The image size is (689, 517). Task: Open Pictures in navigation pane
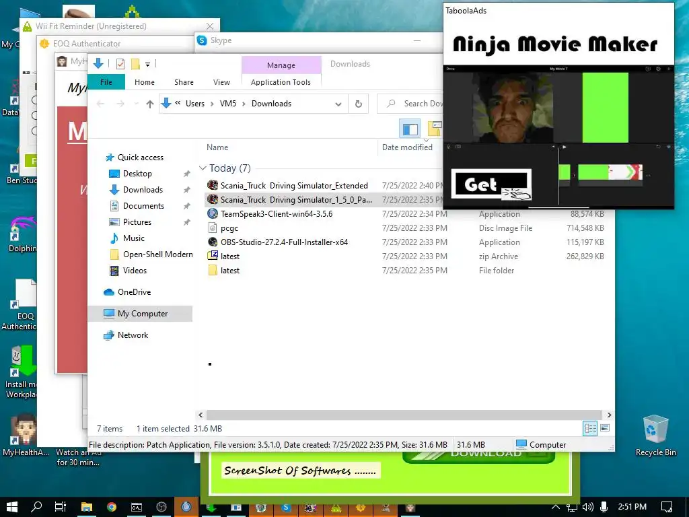click(x=137, y=222)
